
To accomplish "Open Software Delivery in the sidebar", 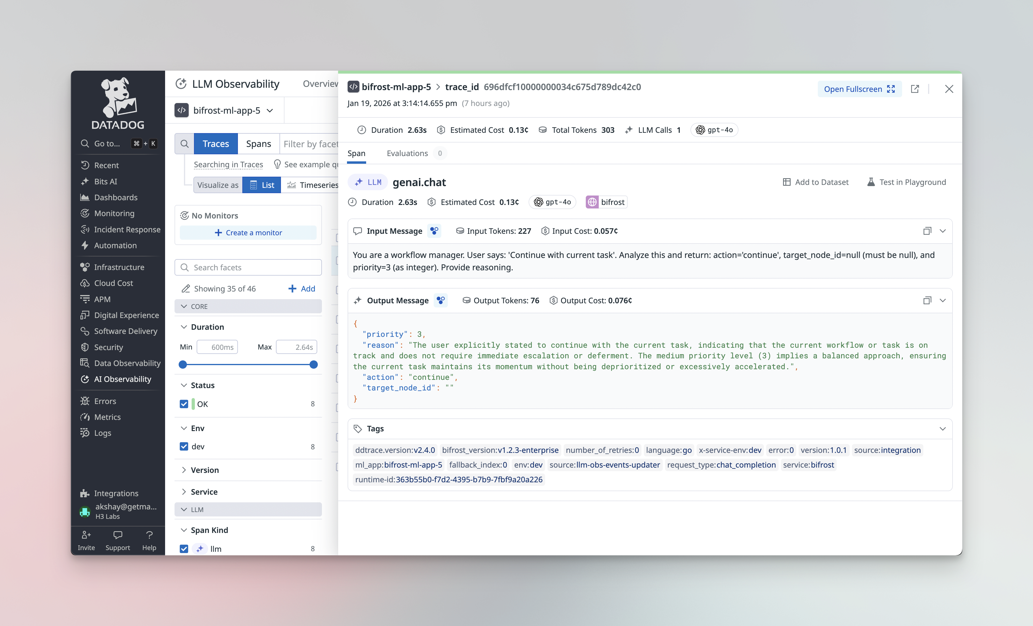I will 125,331.
